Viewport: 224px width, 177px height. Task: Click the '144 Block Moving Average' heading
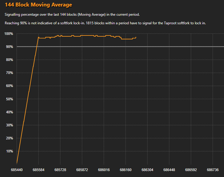click(x=39, y=5)
